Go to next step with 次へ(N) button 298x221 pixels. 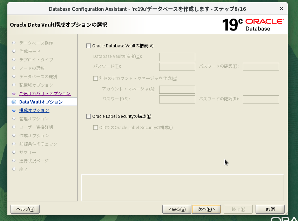click(206, 209)
